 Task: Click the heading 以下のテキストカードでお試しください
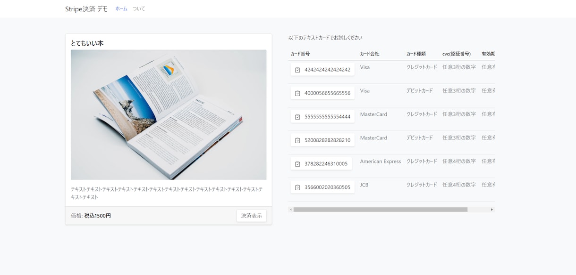point(325,38)
